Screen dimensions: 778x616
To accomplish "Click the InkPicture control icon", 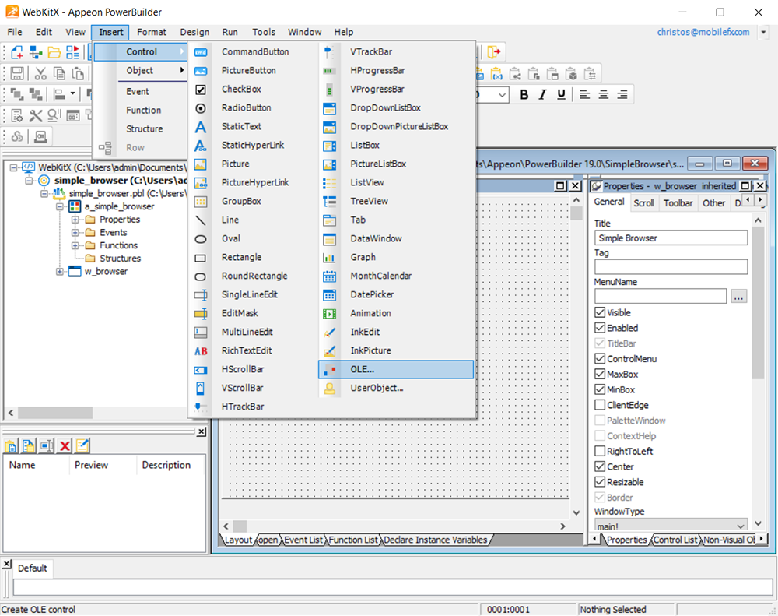I will coord(329,351).
